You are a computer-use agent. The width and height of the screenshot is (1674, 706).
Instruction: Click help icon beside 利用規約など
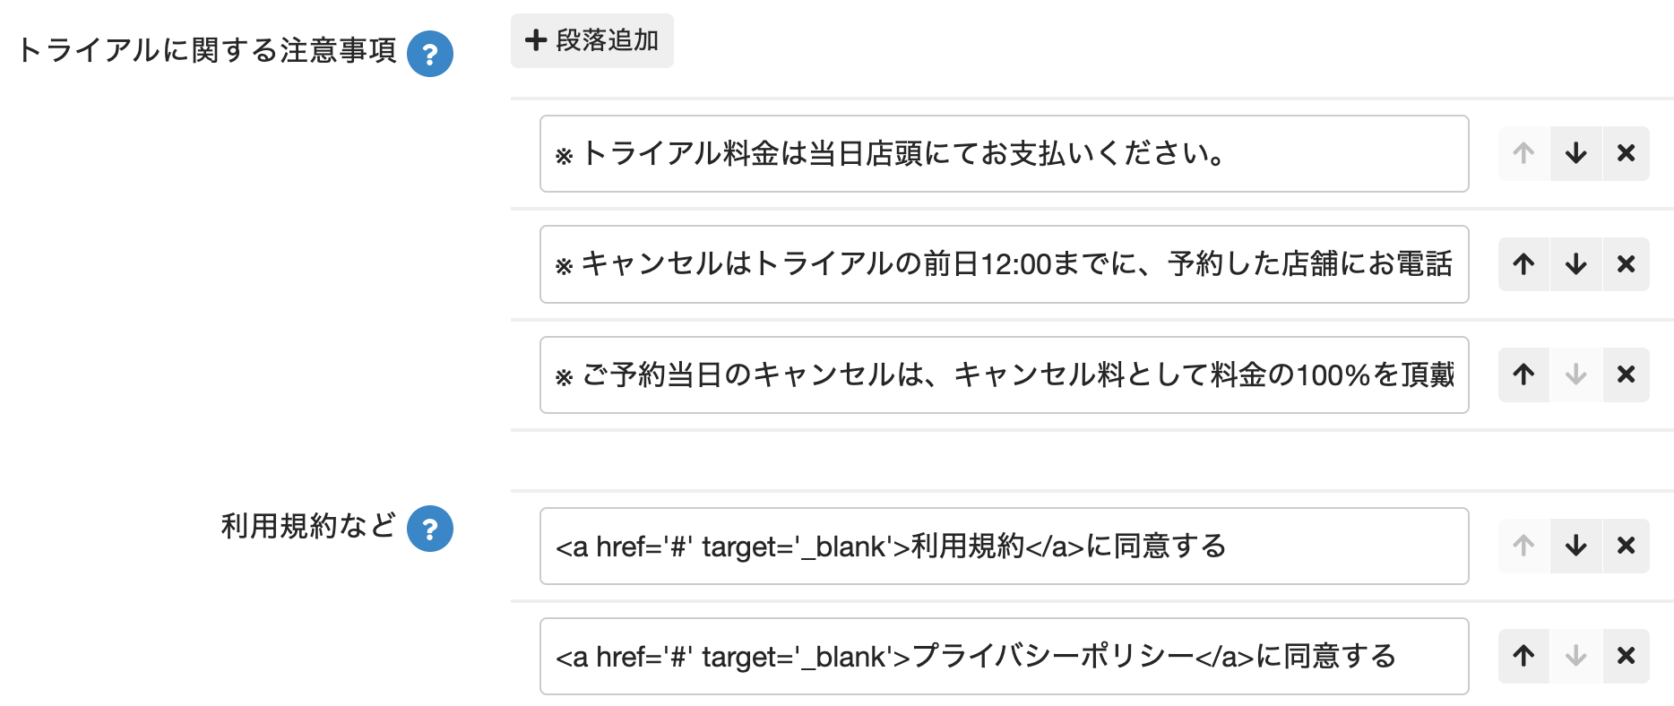pyautogui.click(x=430, y=529)
